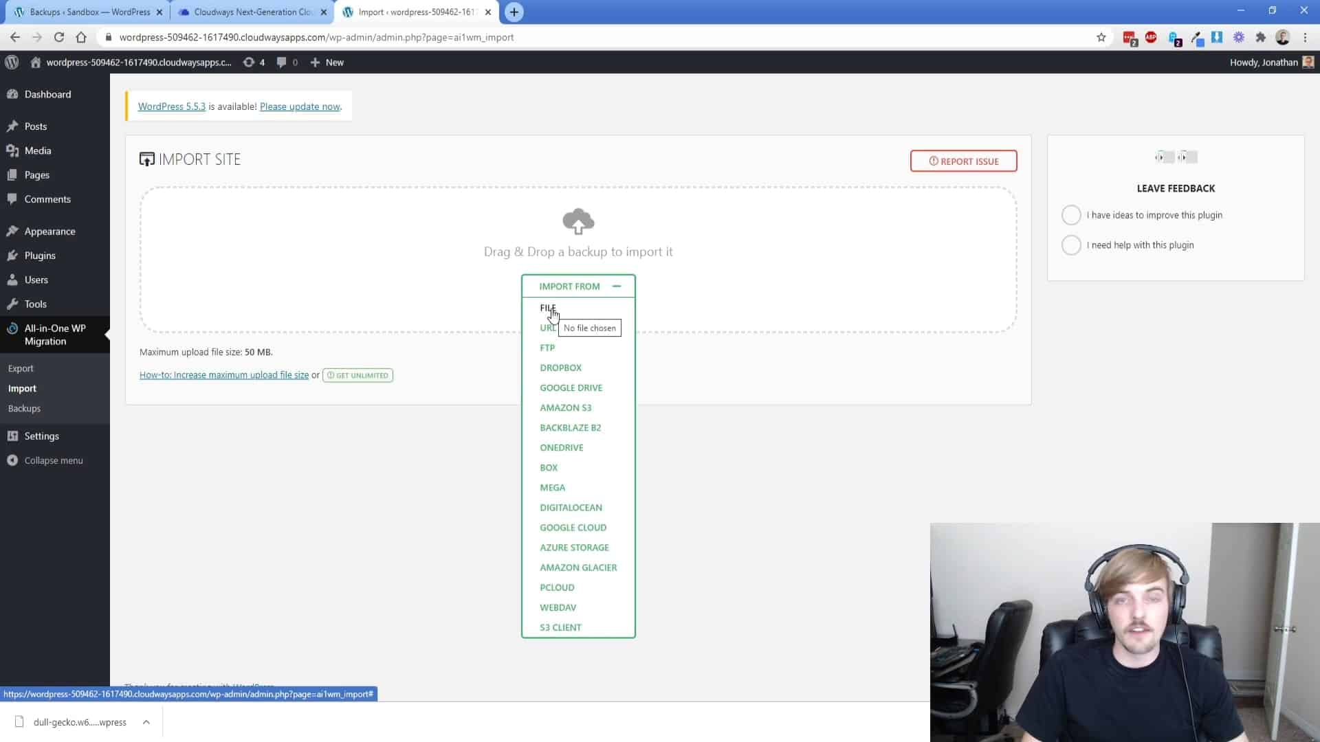Image resolution: width=1320 pixels, height=742 pixels.
Task: Open a new browser tab
Action: coord(514,12)
